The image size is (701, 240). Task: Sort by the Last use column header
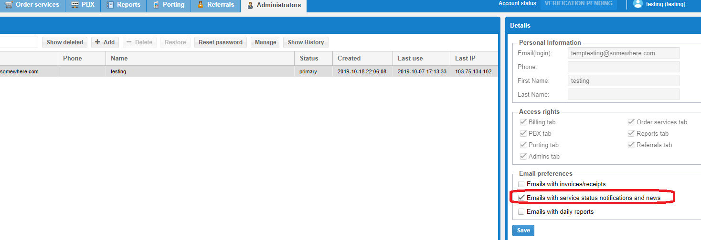(421, 58)
